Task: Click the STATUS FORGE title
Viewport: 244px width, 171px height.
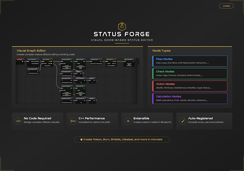Action: point(122,34)
